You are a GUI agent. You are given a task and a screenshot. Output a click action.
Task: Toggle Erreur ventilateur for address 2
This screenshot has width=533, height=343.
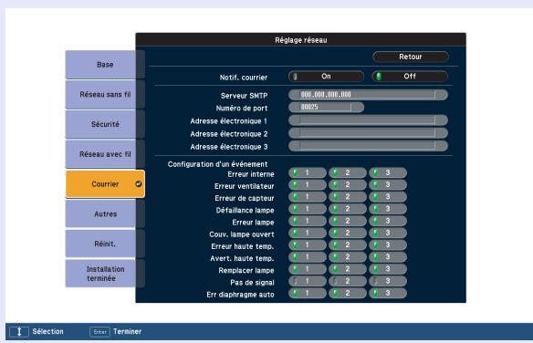[348, 185]
